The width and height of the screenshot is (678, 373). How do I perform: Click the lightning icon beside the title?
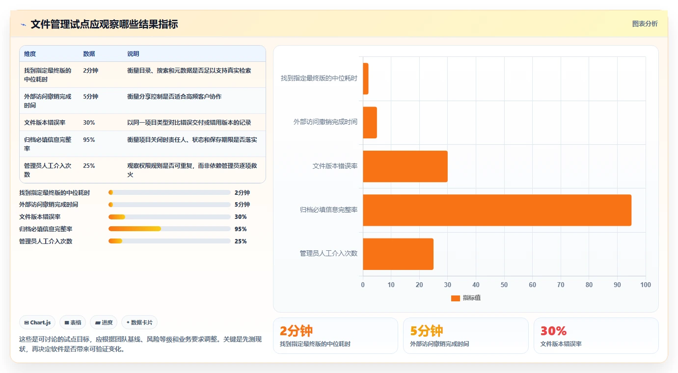click(x=24, y=25)
